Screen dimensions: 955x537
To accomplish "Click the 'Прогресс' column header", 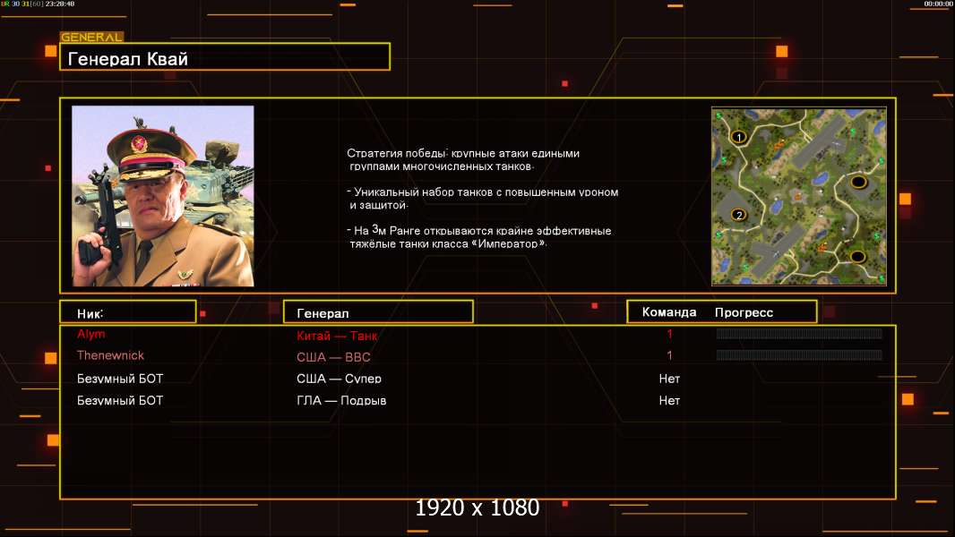I will pos(744,312).
